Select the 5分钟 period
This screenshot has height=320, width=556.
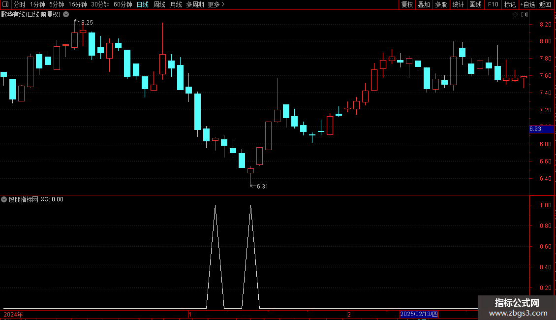coord(57,4)
